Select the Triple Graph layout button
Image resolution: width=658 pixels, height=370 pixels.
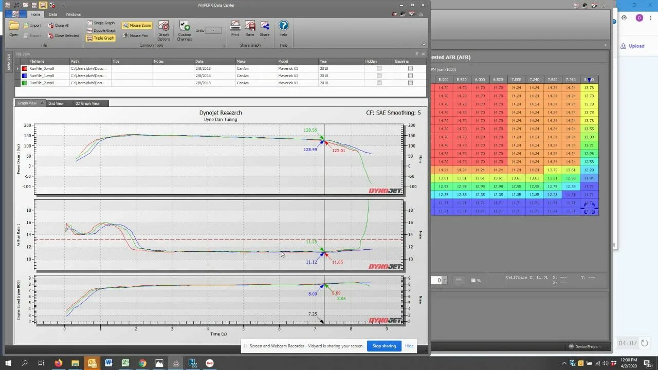(101, 38)
